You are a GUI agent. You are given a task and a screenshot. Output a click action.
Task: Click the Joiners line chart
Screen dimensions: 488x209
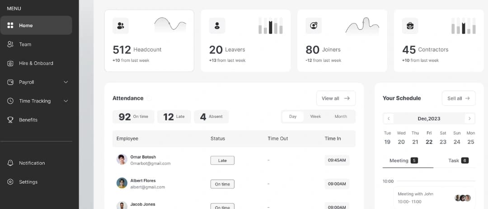click(x=362, y=25)
